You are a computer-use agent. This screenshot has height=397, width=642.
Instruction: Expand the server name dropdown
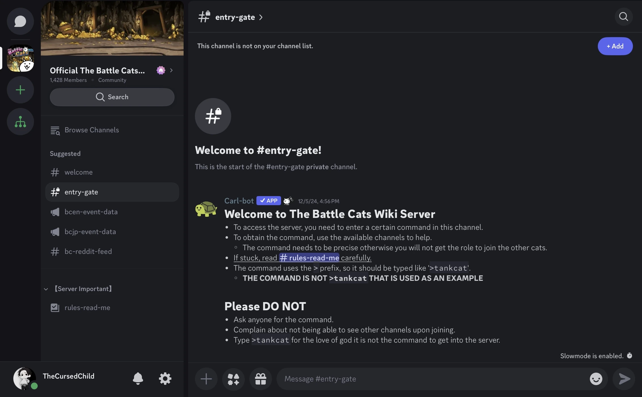[x=171, y=71]
